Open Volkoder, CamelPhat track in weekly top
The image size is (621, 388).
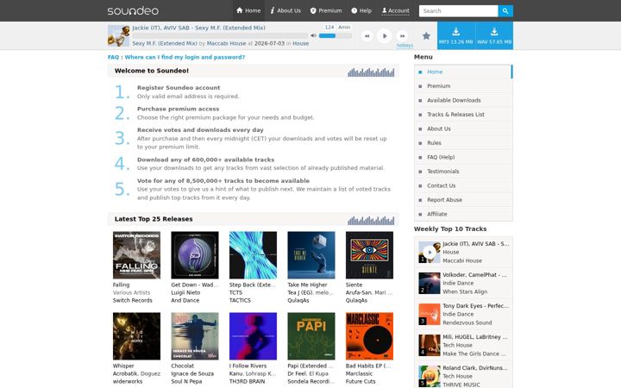pyautogui.click(x=474, y=275)
